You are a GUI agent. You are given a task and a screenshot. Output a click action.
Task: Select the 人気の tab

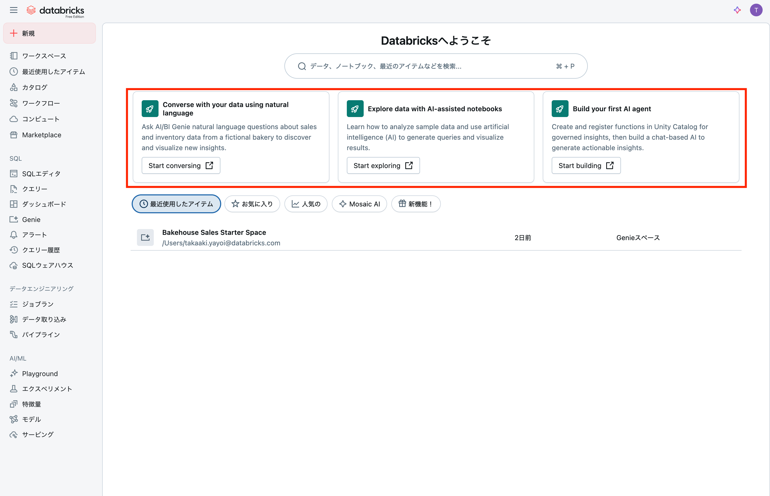click(306, 204)
